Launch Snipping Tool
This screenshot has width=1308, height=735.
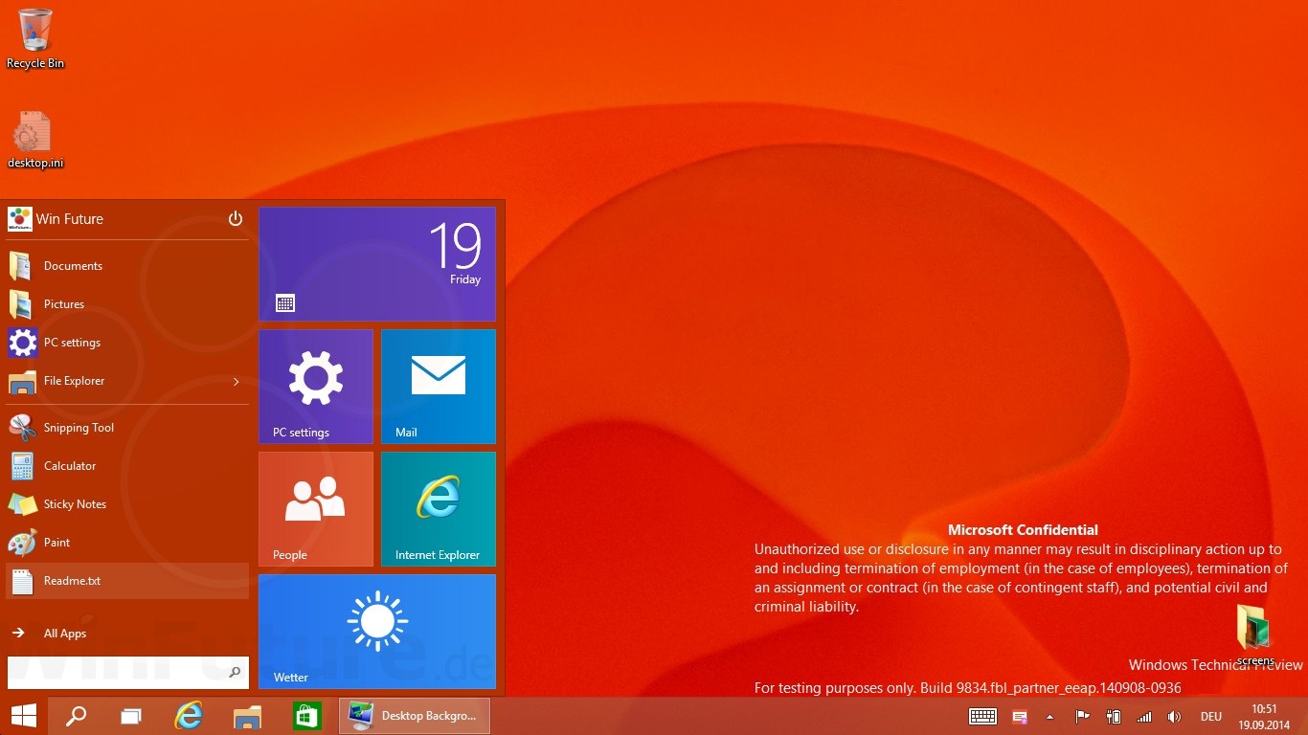click(127, 428)
